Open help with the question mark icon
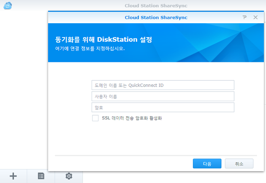 (x=244, y=17)
